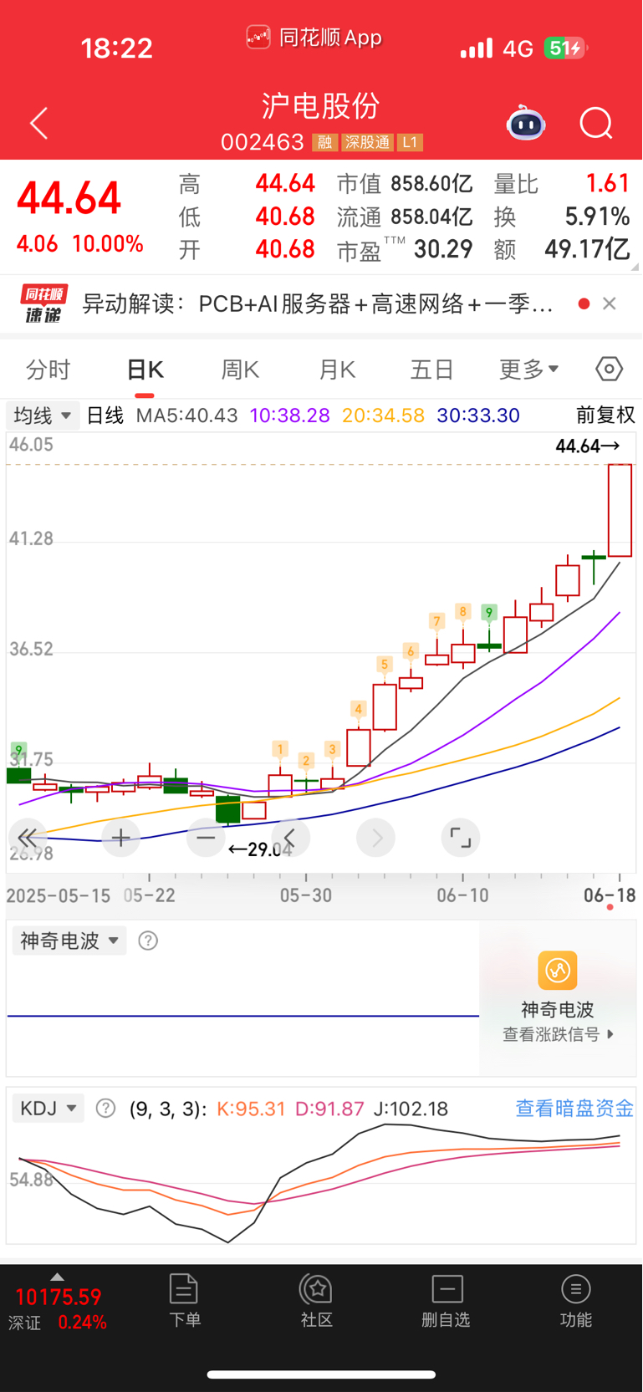Screen dimensions: 643x1392
Task: Tap K:95.31 KDJ value
Action: coord(251,1109)
